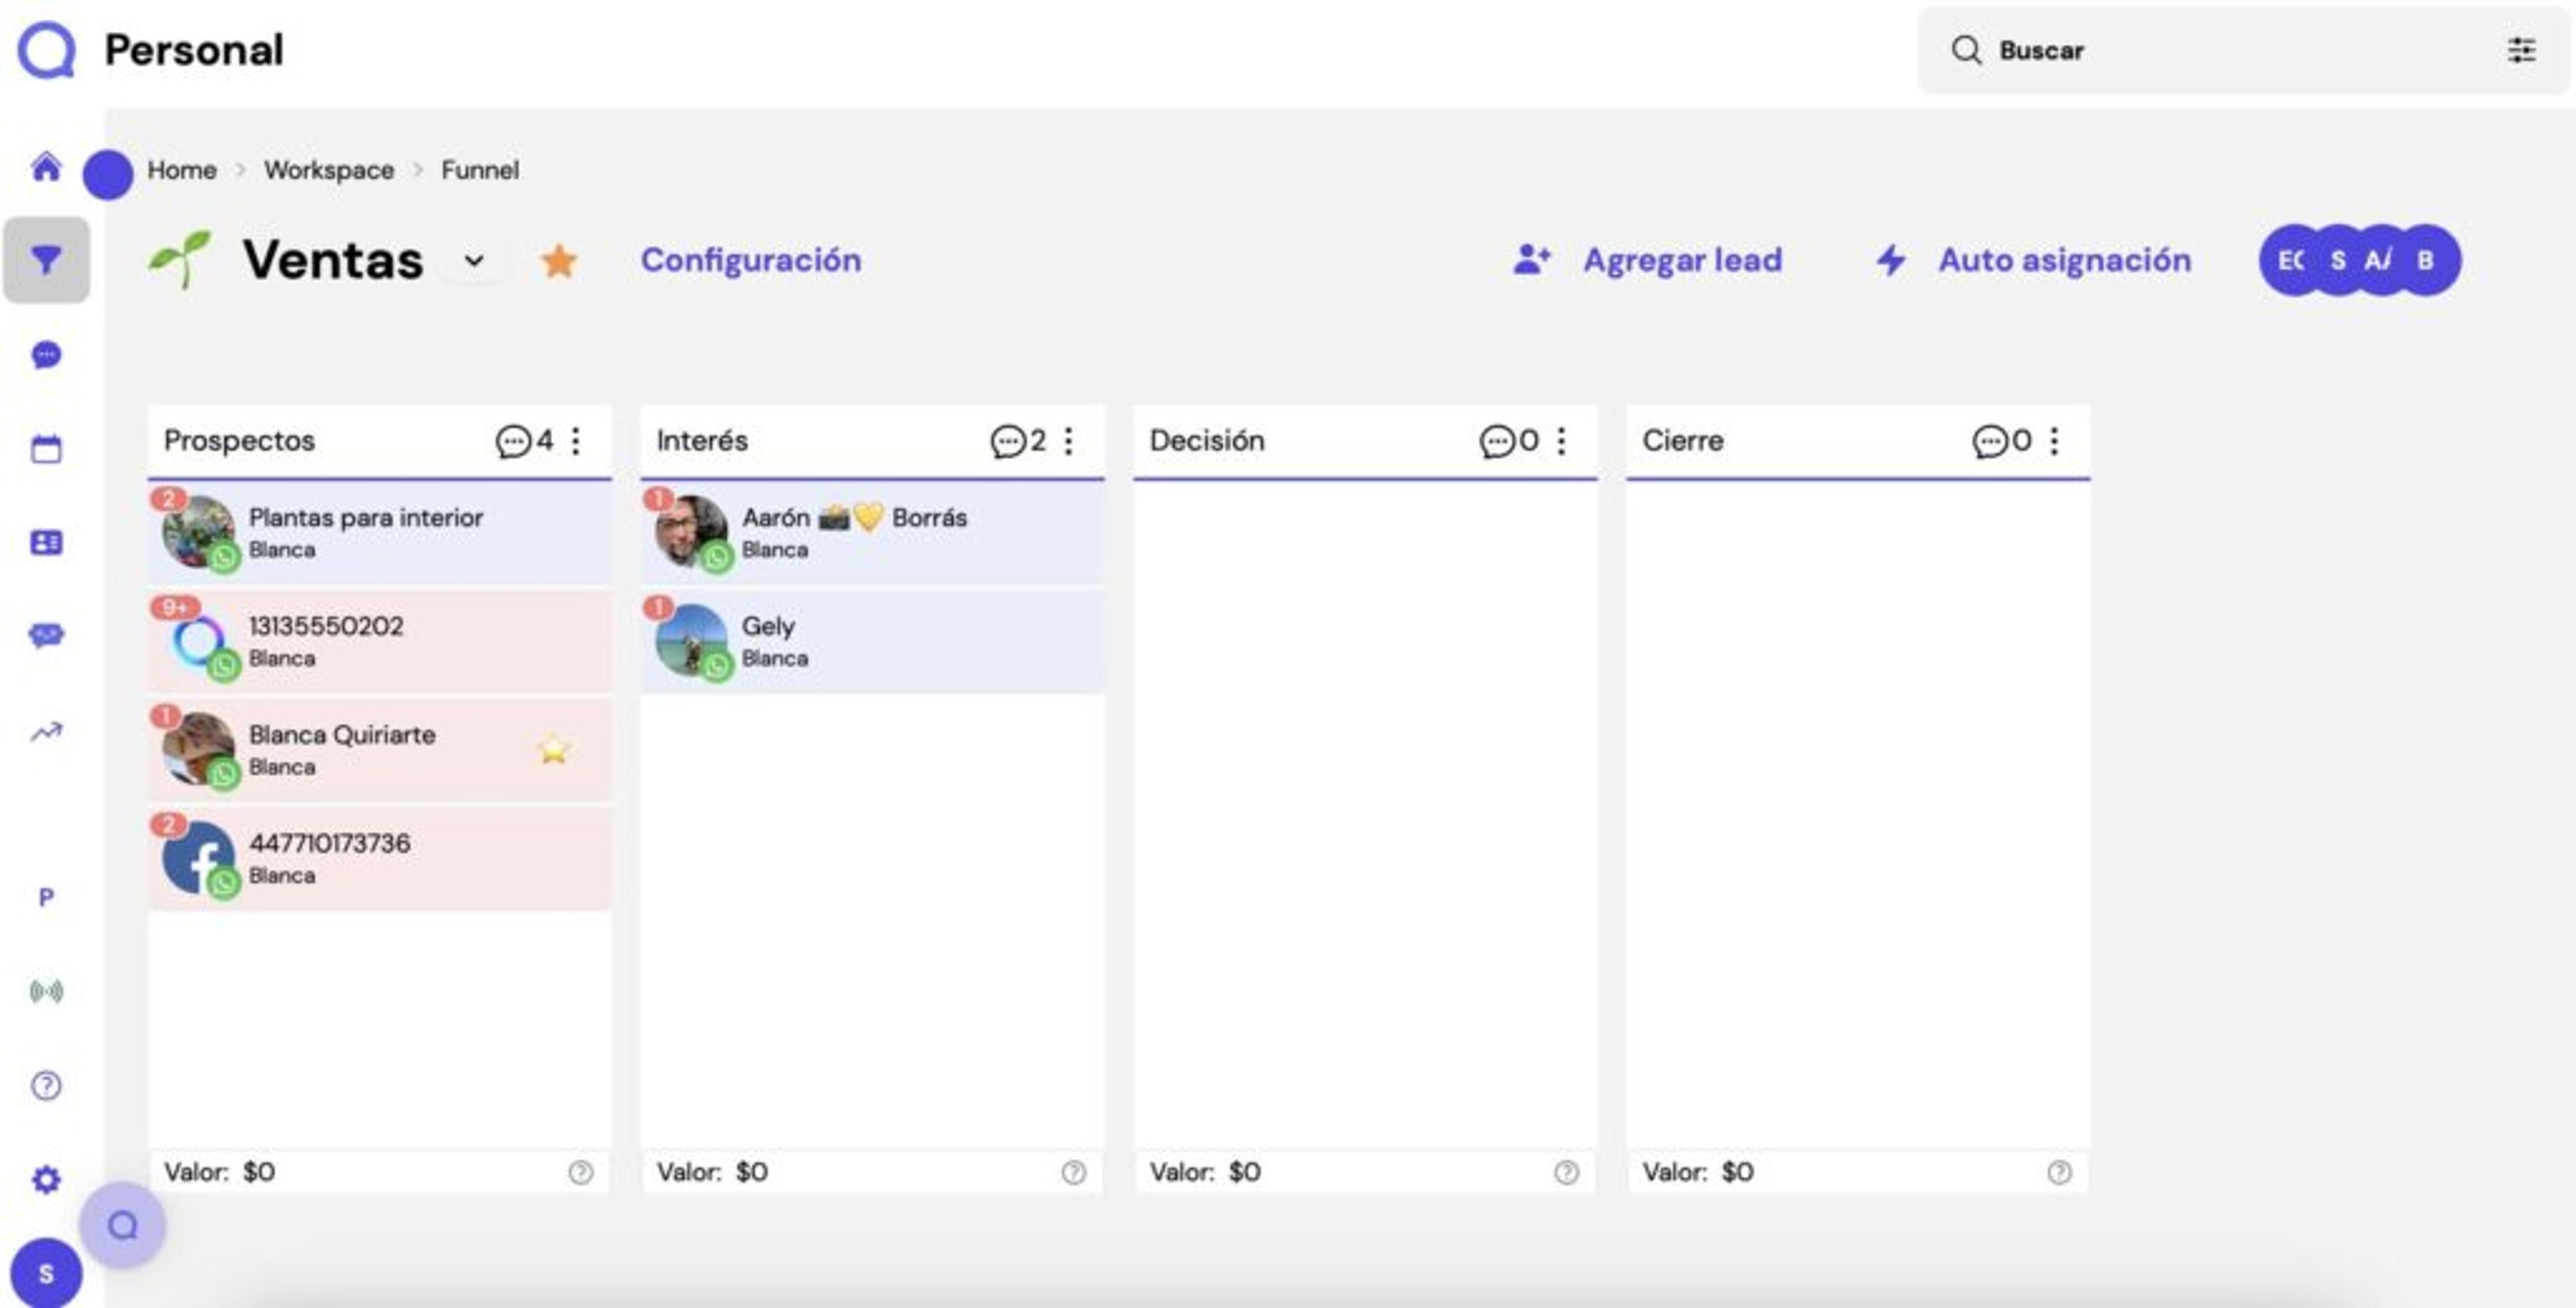Viewport: 2576px width, 1308px height.
Task: Open the broadcast signal sidebar icon
Action: (x=46, y=991)
